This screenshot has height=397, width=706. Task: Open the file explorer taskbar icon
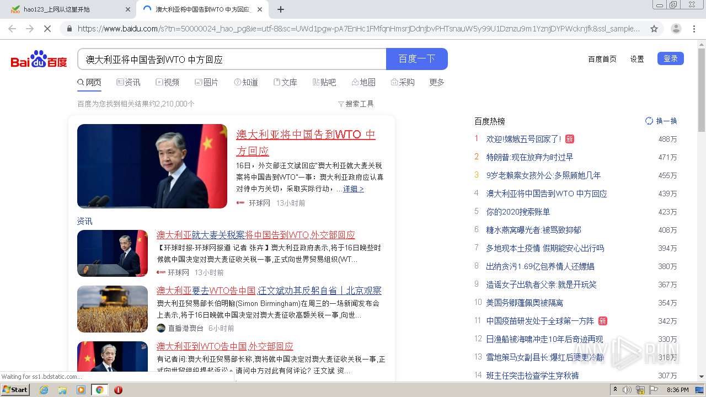click(x=62, y=390)
